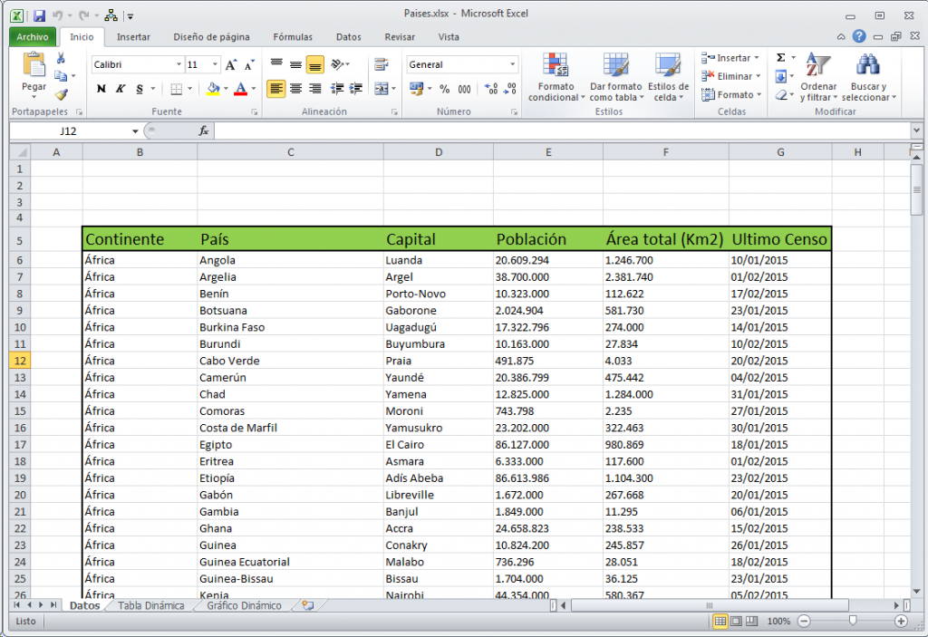Select the Format Painter brush icon
928x637 pixels.
(x=61, y=94)
